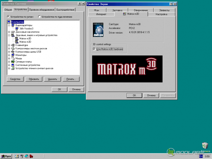
Task: Click the Печать... button
Action: point(71,79)
